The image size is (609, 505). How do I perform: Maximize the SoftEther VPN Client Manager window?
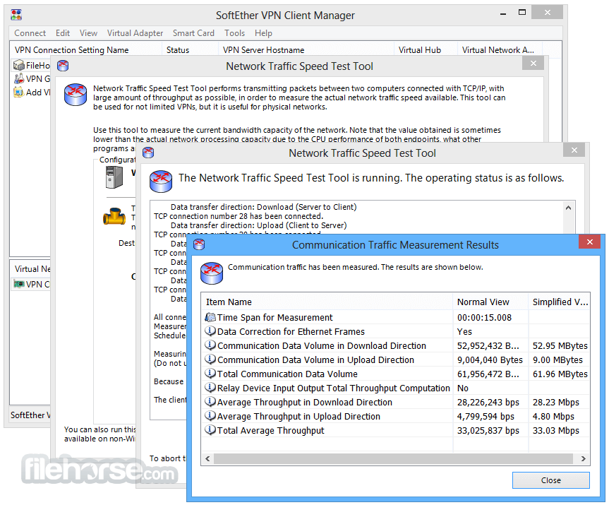(x=522, y=13)
